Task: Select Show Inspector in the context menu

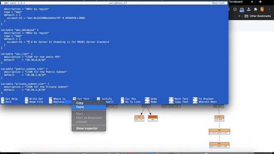Action: pyautogui.click(x=89, y=128)
